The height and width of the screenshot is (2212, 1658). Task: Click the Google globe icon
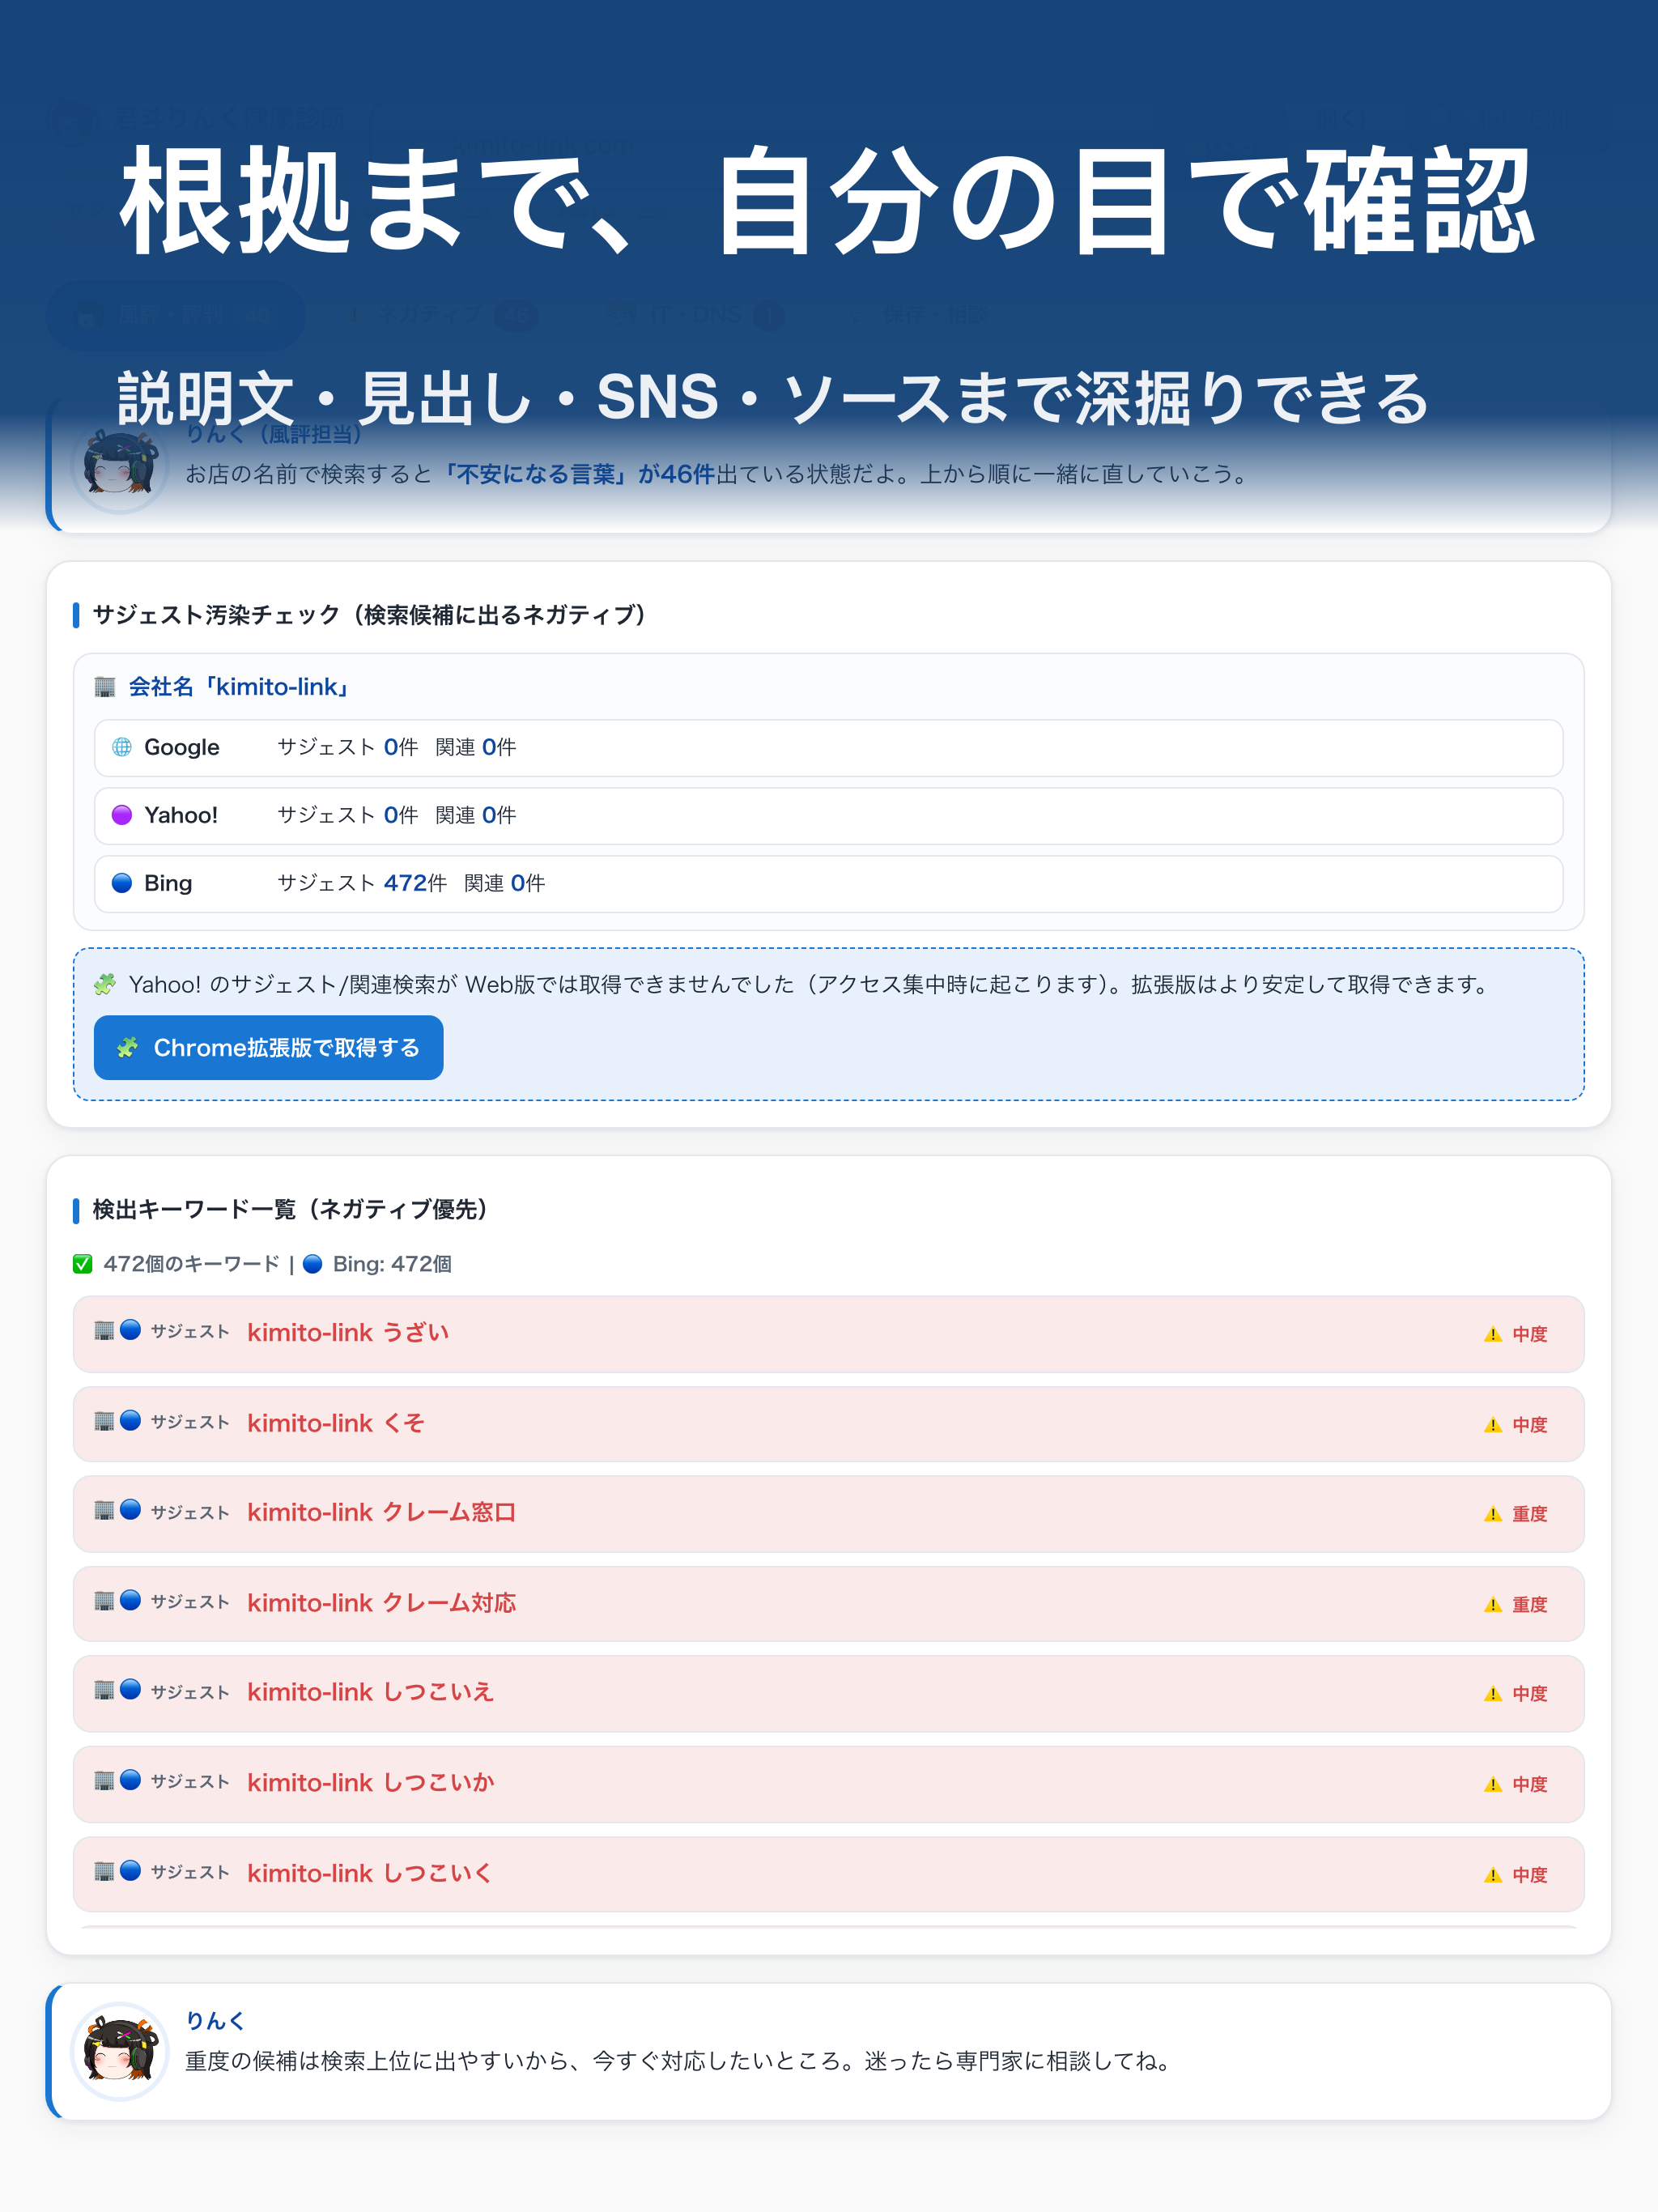pyautogui.click(x=122, y=747)
